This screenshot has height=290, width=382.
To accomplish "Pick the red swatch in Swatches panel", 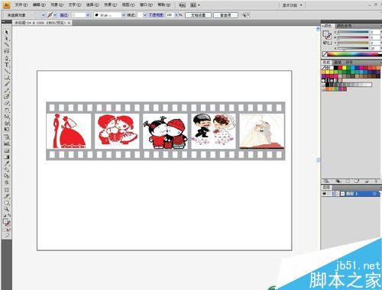I will [341, 68].
